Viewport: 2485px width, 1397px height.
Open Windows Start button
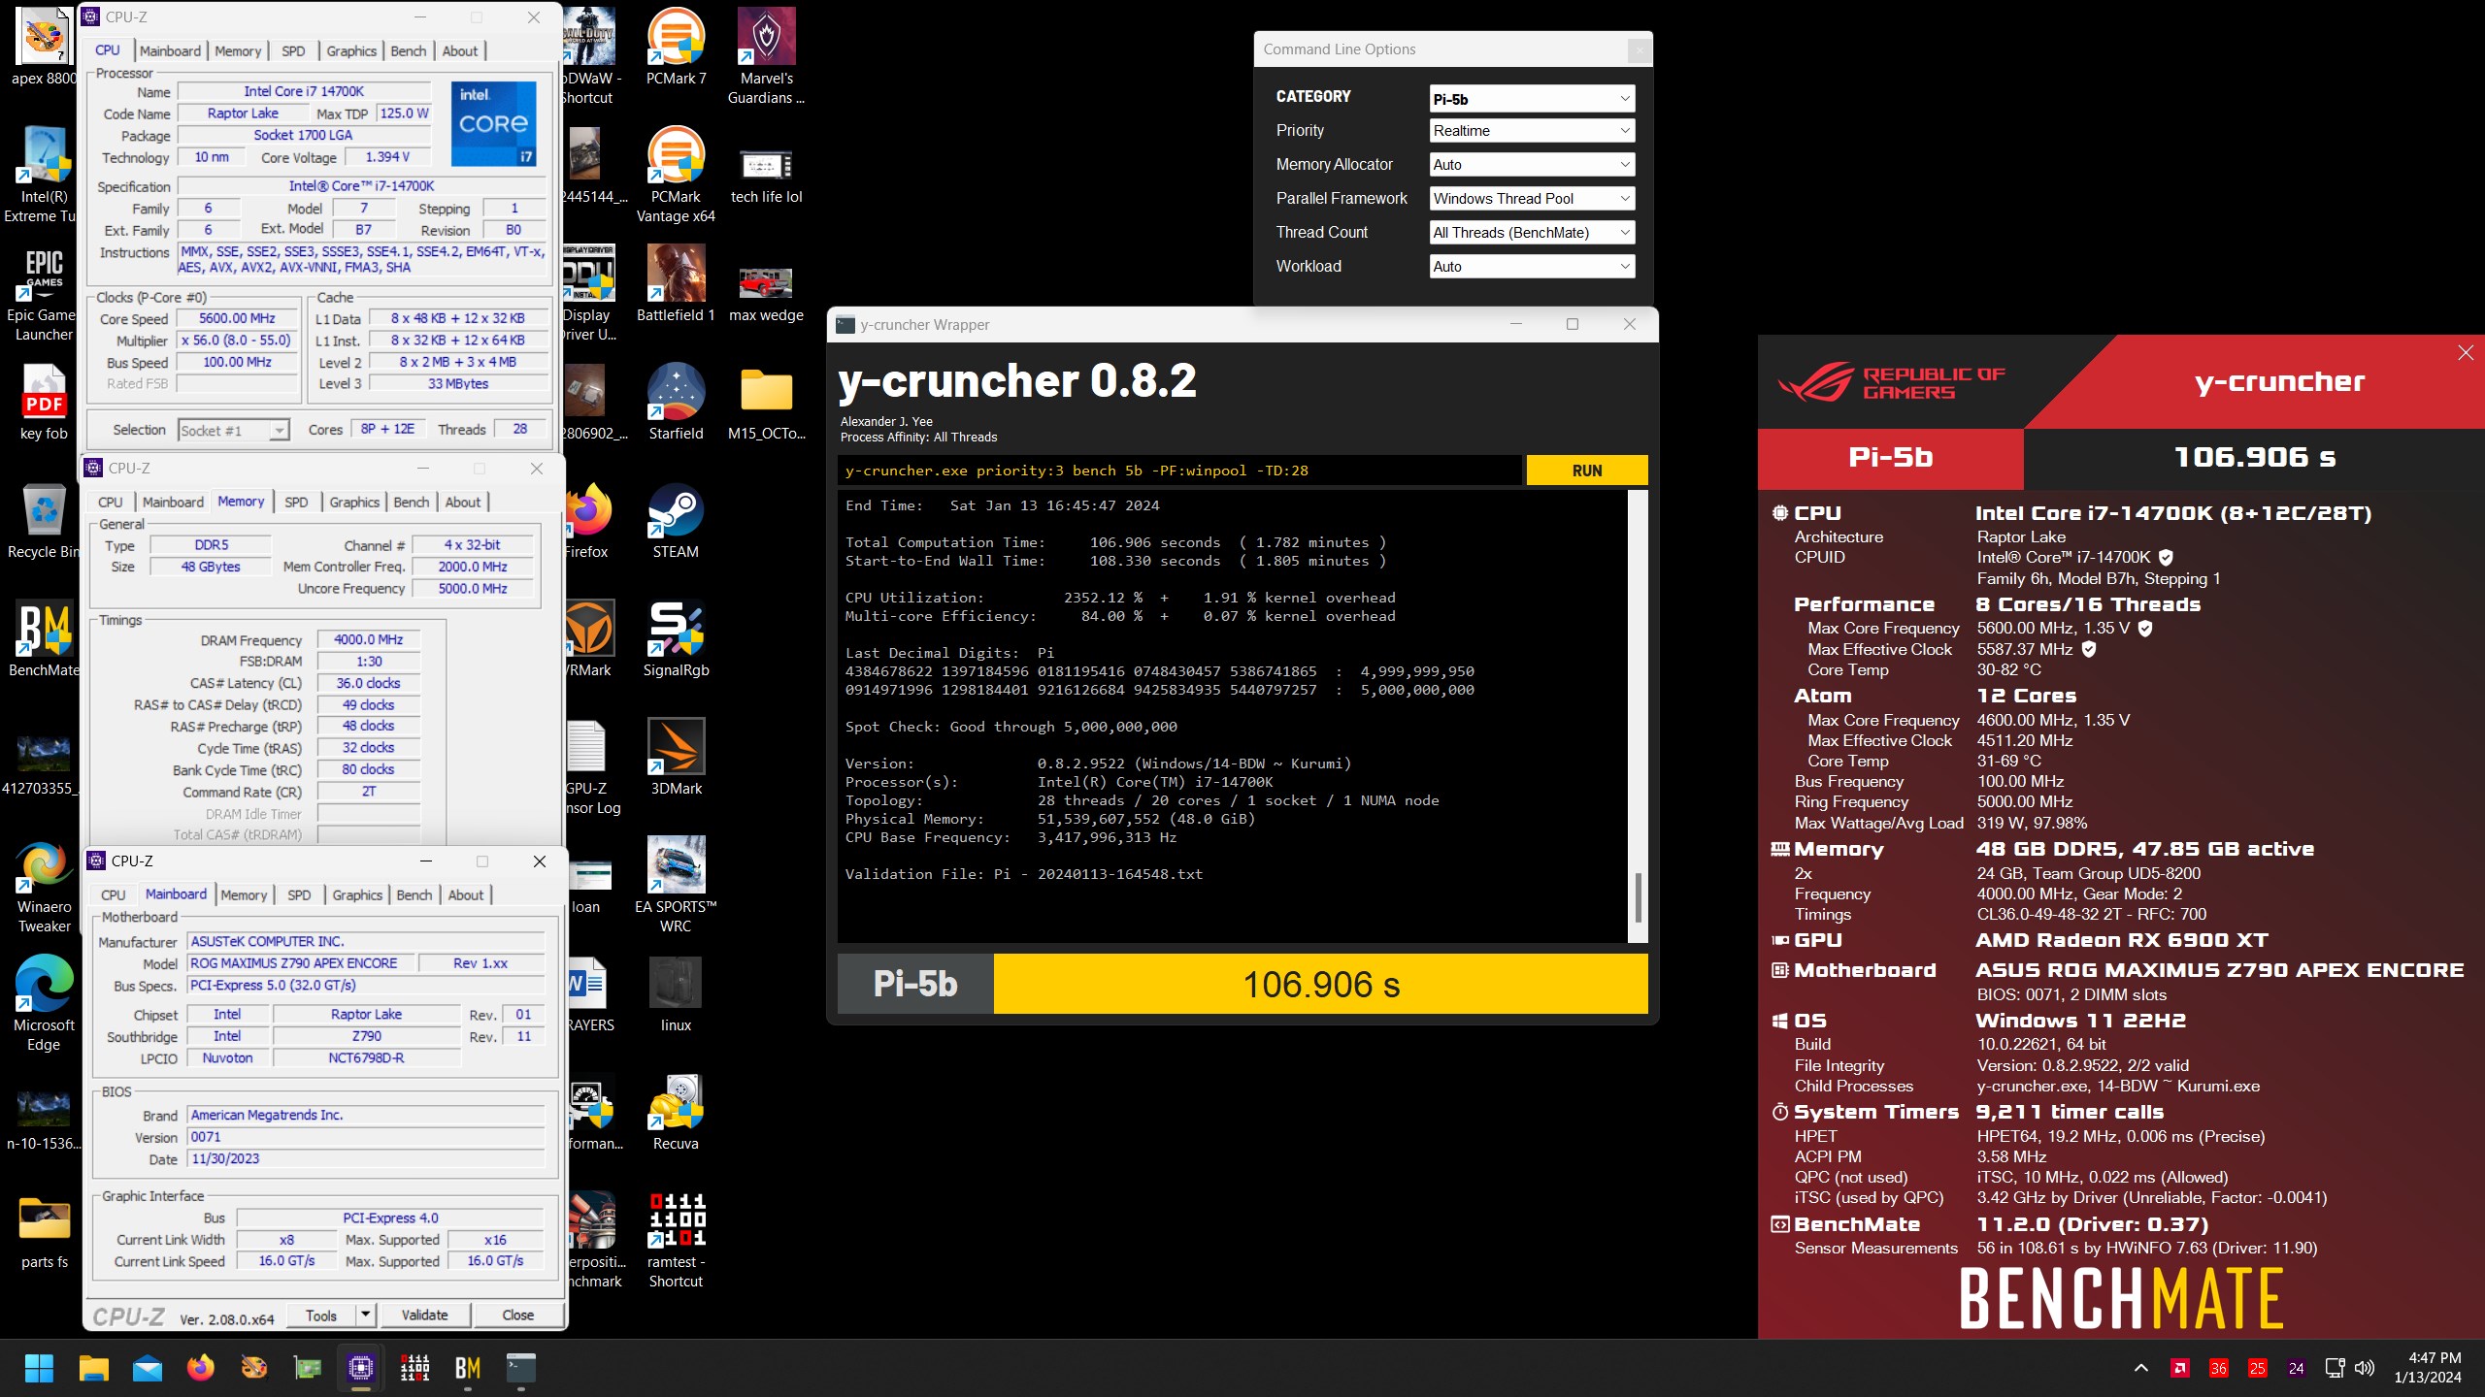coord(39,1368)
